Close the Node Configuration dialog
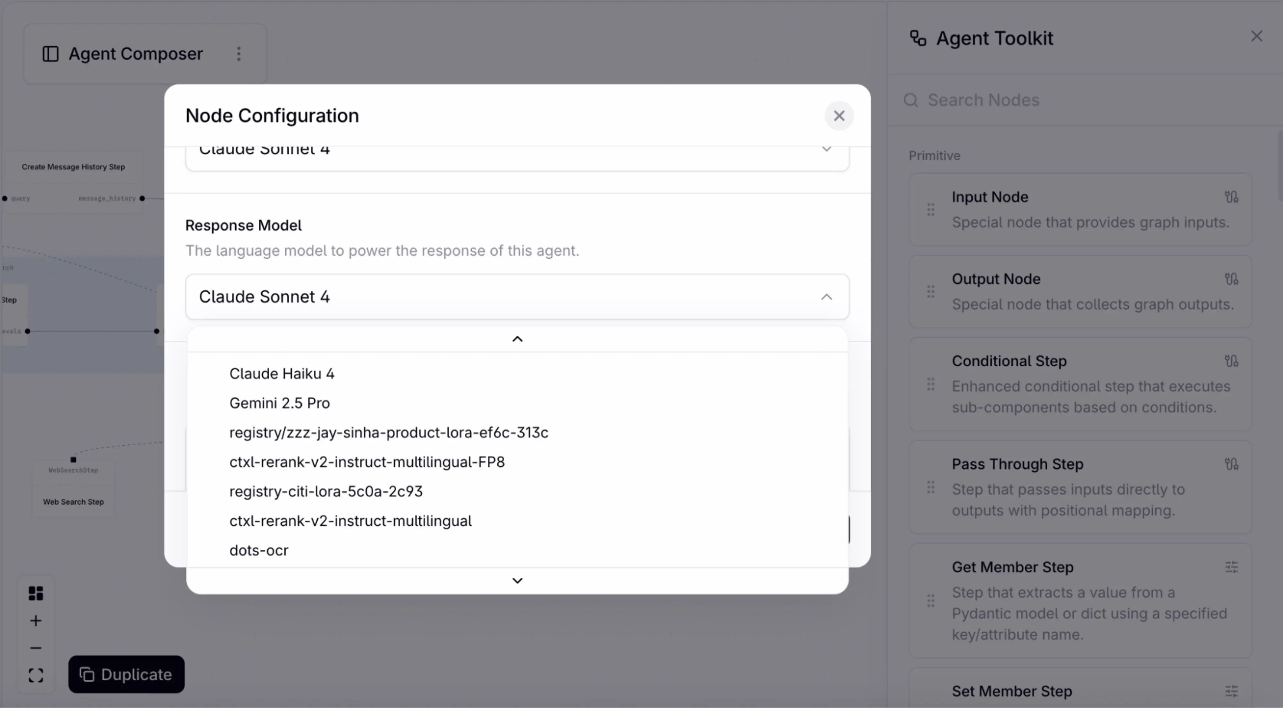 pos(839,116)
